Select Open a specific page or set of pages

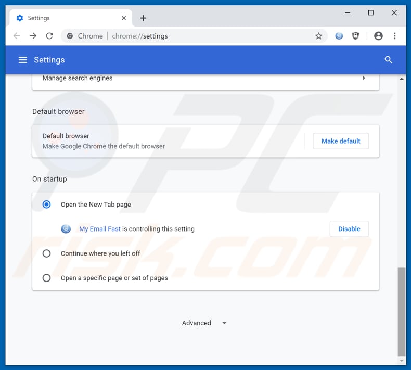[x=47, y=278]
